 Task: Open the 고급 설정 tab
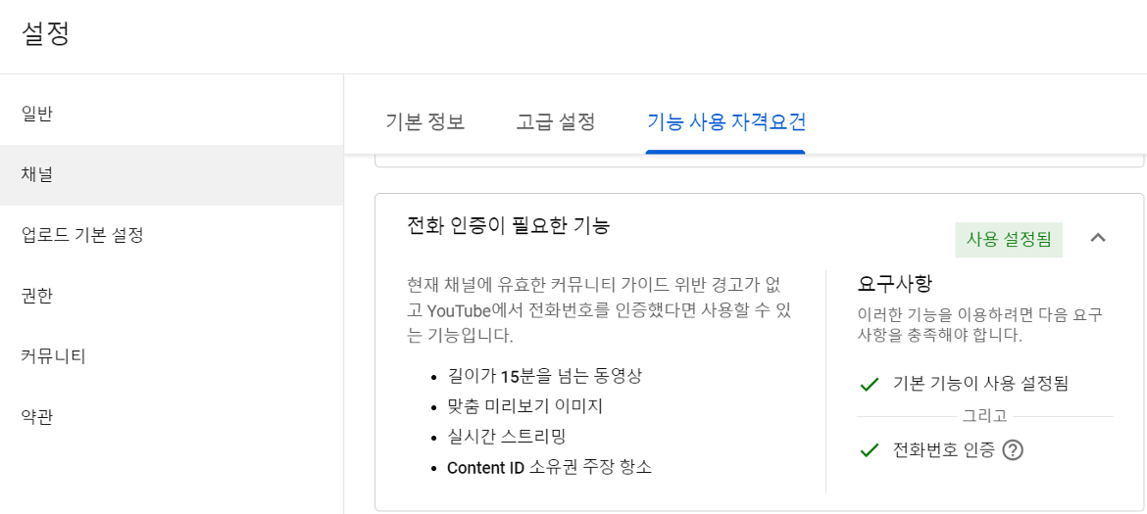click(555, 122)
